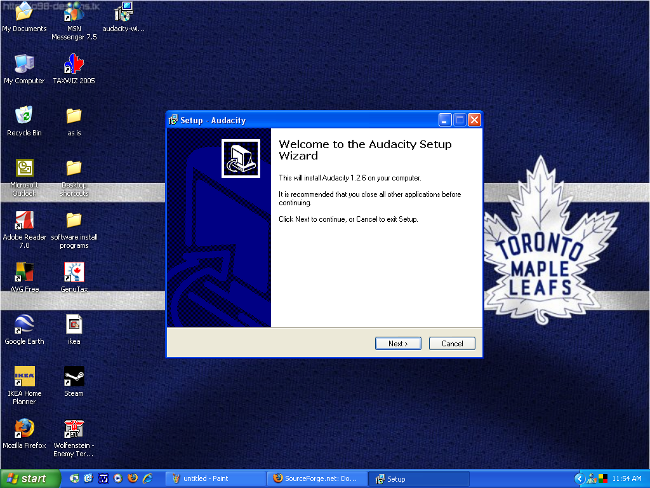Image resolution: width=650 pixels, height=488 pixels.
Task: Switch to untitled - Paint in the taskbar
Action: pos(216,479)
